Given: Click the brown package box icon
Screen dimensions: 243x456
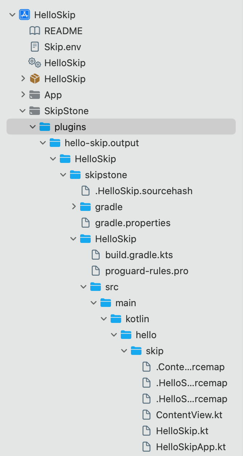Looking at the screenshot, I should pos(35,79).
